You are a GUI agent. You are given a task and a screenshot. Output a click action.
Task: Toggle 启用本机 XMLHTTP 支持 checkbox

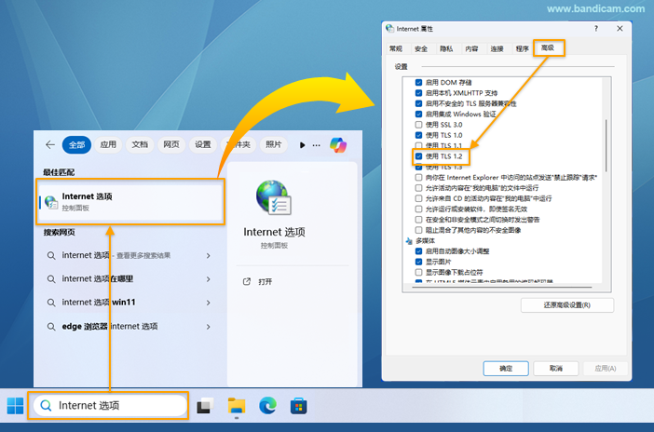click(418, 93)
